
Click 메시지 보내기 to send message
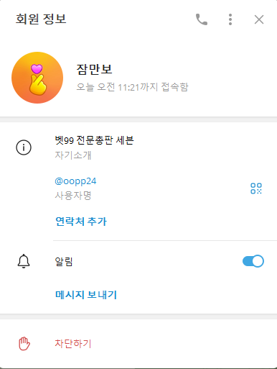pyautogui.click(x=86, y=295)
